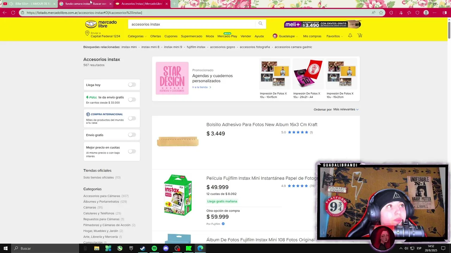
Task: Click Guadalupe profile avatar icon
Action: (275, 36)
